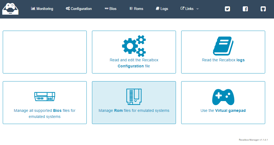The image size is (274, 145).
Task: Click the console Bios icon
Action: pos(44,97)
